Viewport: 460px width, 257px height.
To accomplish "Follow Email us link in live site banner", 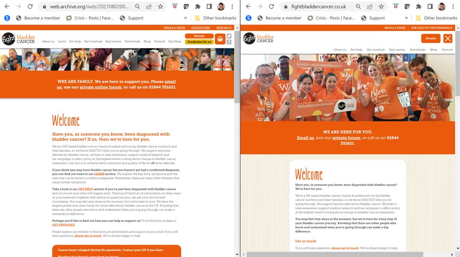I will [305, 137].
